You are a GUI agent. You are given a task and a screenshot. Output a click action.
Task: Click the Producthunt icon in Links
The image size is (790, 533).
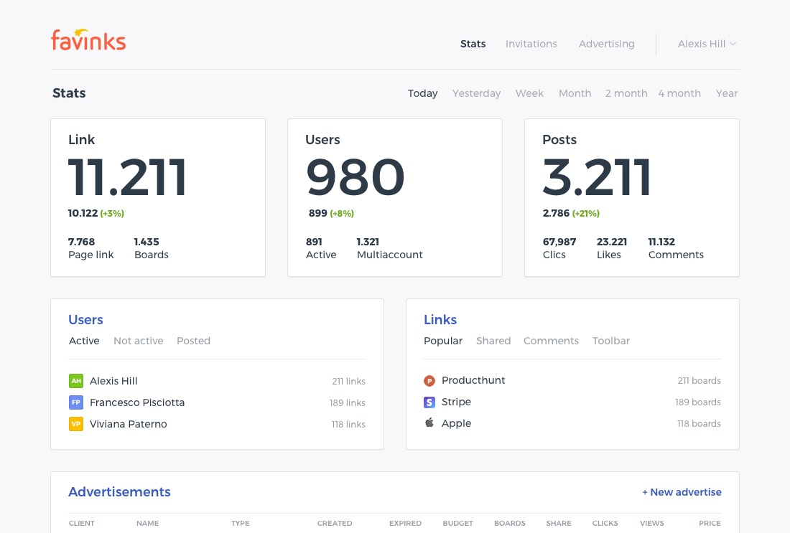[429, 381]
